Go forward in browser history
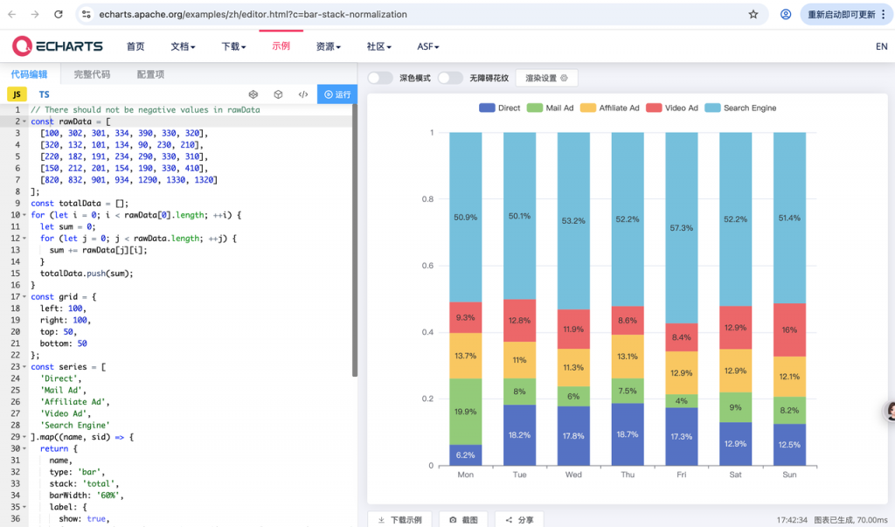 coord(35,14)
